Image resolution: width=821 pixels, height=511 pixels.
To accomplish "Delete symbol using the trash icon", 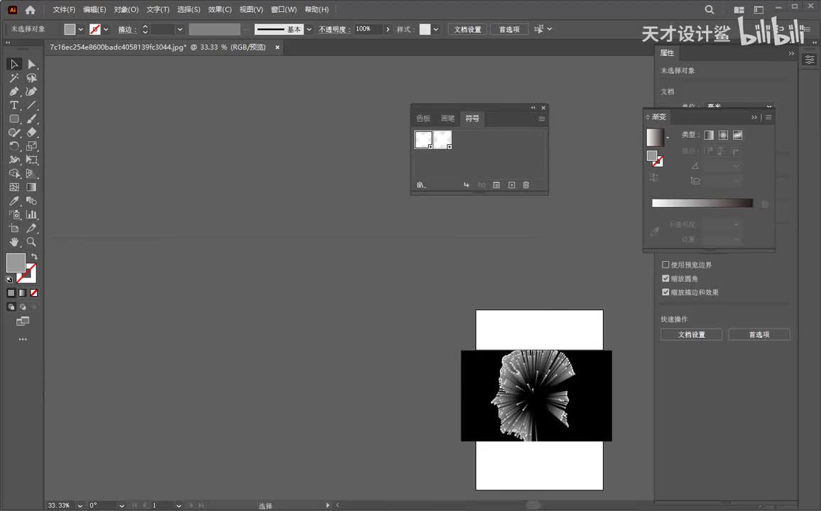I will 526,185.
